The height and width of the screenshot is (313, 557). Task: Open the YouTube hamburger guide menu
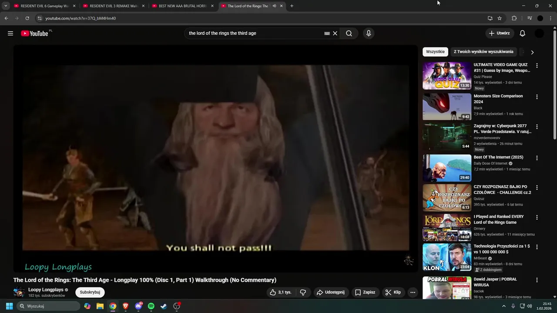(10, 33)
